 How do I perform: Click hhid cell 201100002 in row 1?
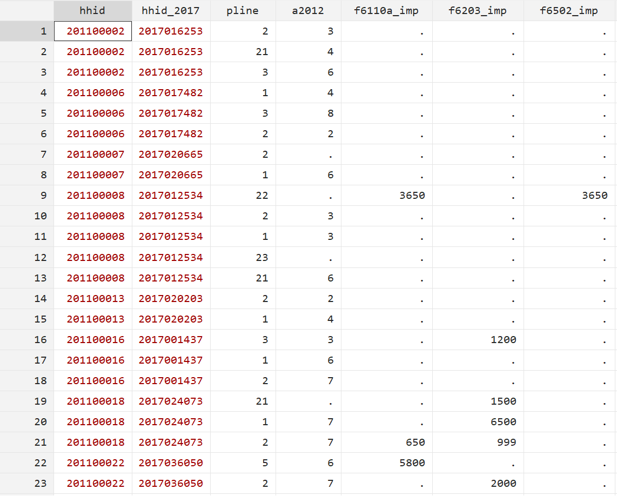click(x=93, y=31)
